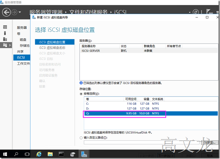
Task: Refresh Server Manager with the circular arrows icon
Action: click(196, 12)
